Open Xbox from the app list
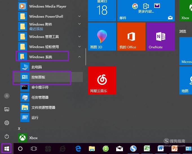 click(50, 138)
